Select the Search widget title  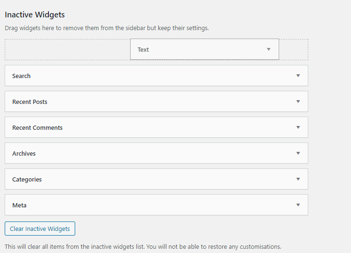[x=21, y=76]
